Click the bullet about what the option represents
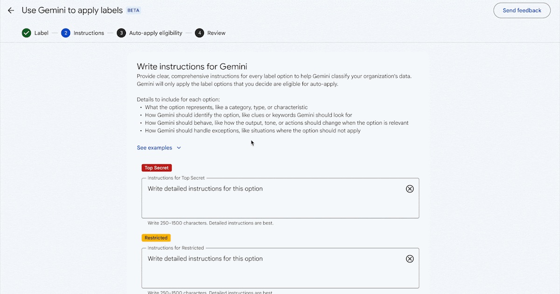The image size is (560, 294). 226,107
